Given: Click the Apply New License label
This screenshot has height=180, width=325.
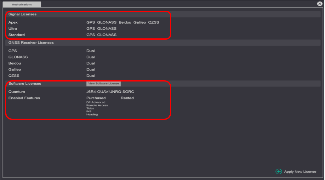Looking at the screenshot, I should point(300,172).
